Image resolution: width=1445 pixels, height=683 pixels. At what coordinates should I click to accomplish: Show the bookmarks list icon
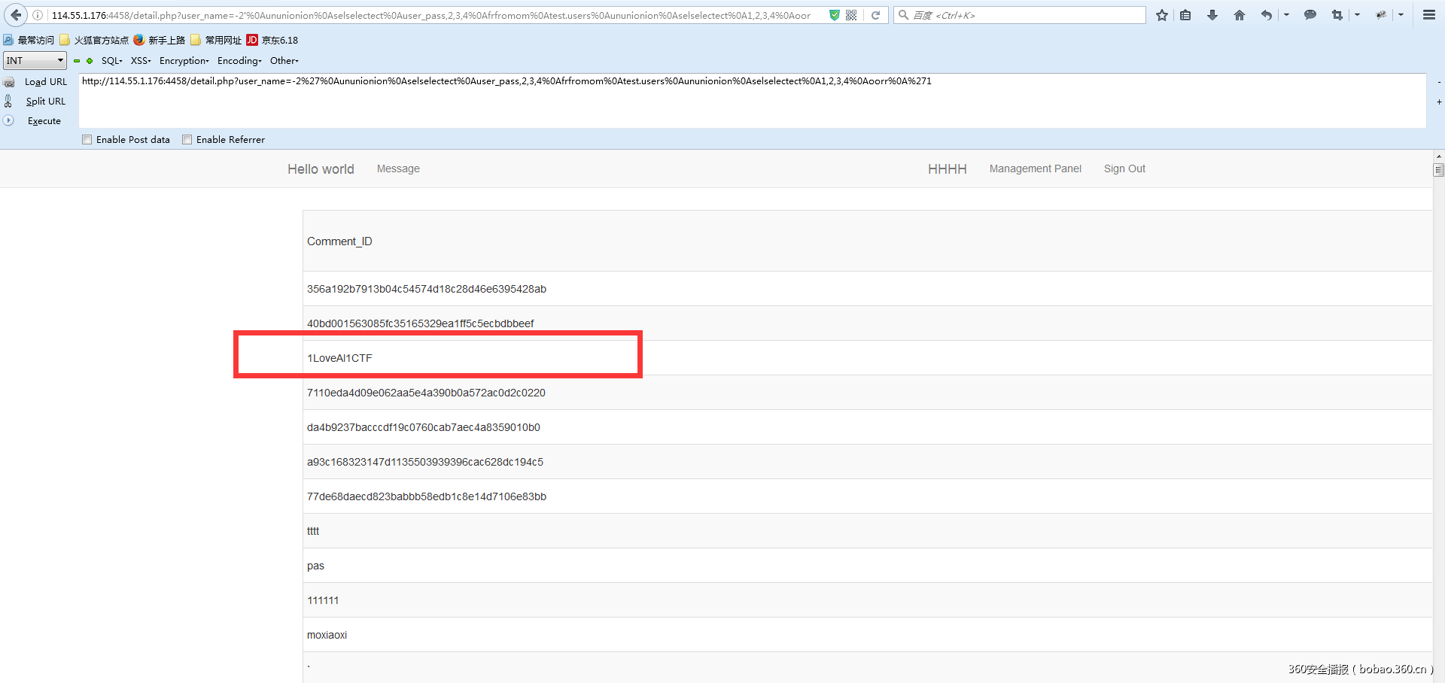[x=1185, y=15]
